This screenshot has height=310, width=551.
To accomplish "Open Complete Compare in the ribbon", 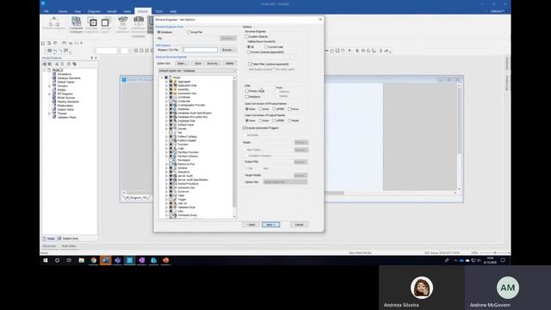I will point(76,25).
